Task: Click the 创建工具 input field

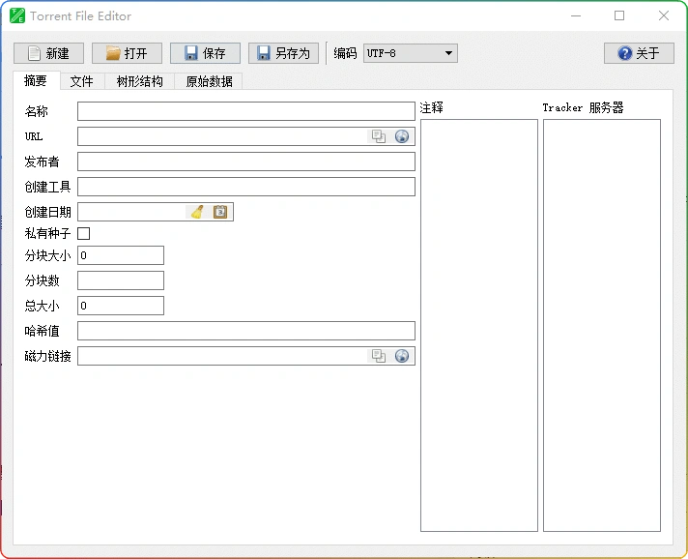Action: point(246,187)
